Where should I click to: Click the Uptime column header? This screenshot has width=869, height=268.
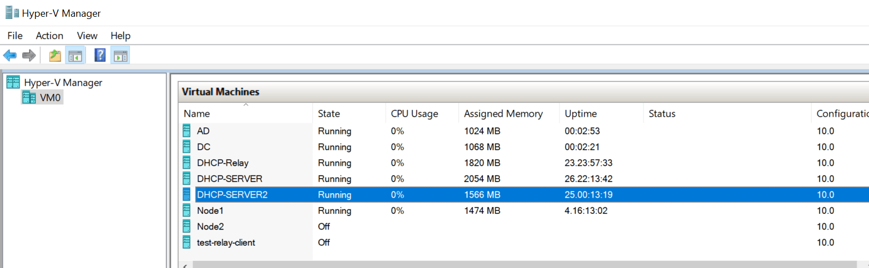click(580, 114)
